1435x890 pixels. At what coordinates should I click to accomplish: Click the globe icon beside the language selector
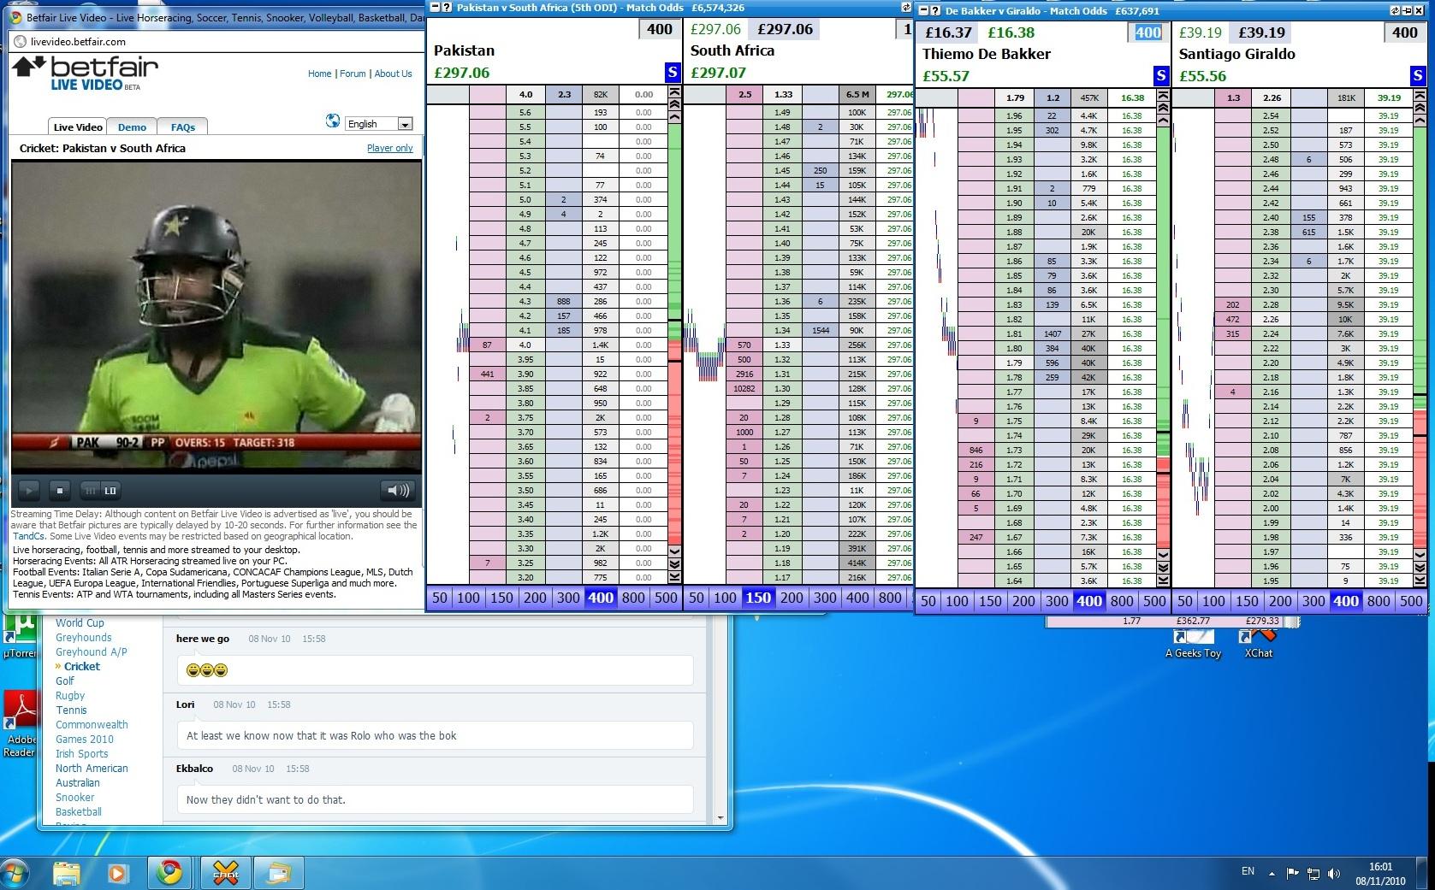333,121
